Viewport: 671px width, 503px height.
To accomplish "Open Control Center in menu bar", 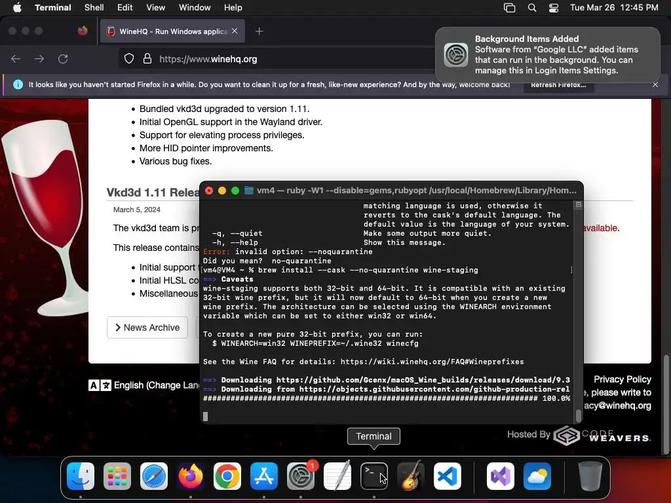I will pos(554,8).
